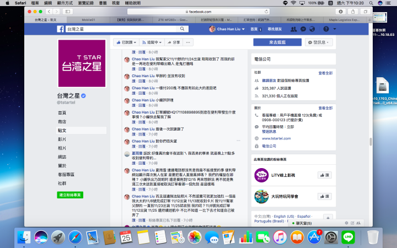Click the 邀請朋友 link
Viewport: 397px width, 248px height.
(269, 80)
